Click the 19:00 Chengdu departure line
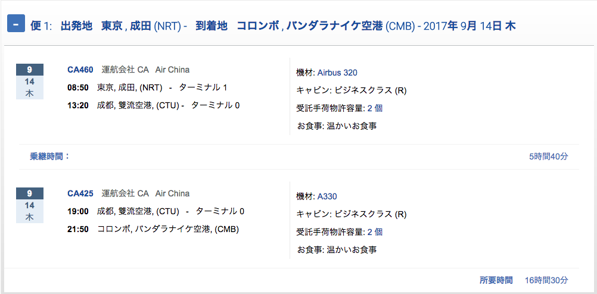 click(156, 211)
